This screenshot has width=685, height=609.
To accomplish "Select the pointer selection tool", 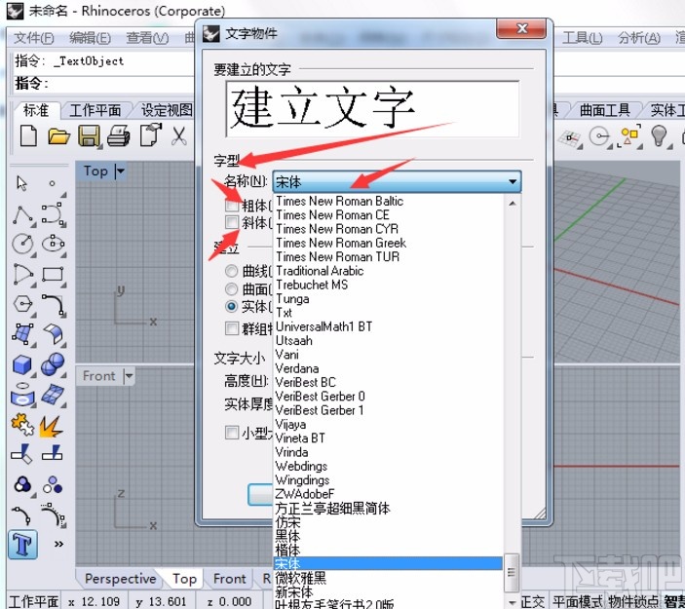I will pyautogui.click(x=21, y=183).
